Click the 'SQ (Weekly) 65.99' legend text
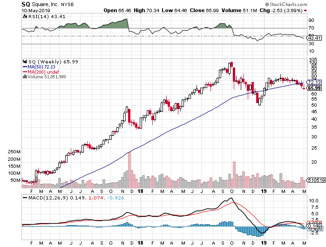 point(53,62)
